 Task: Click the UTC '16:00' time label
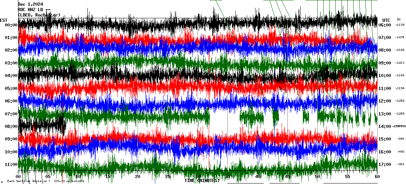tap(385, 152)
